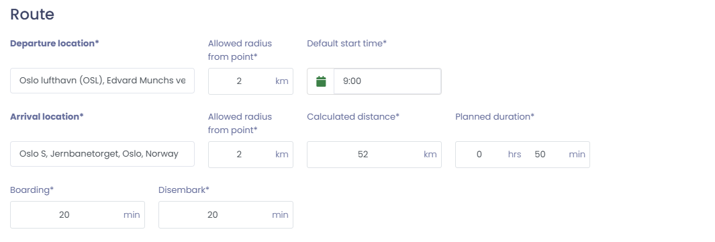Click the Disembark minutes field

coord(226,214)
